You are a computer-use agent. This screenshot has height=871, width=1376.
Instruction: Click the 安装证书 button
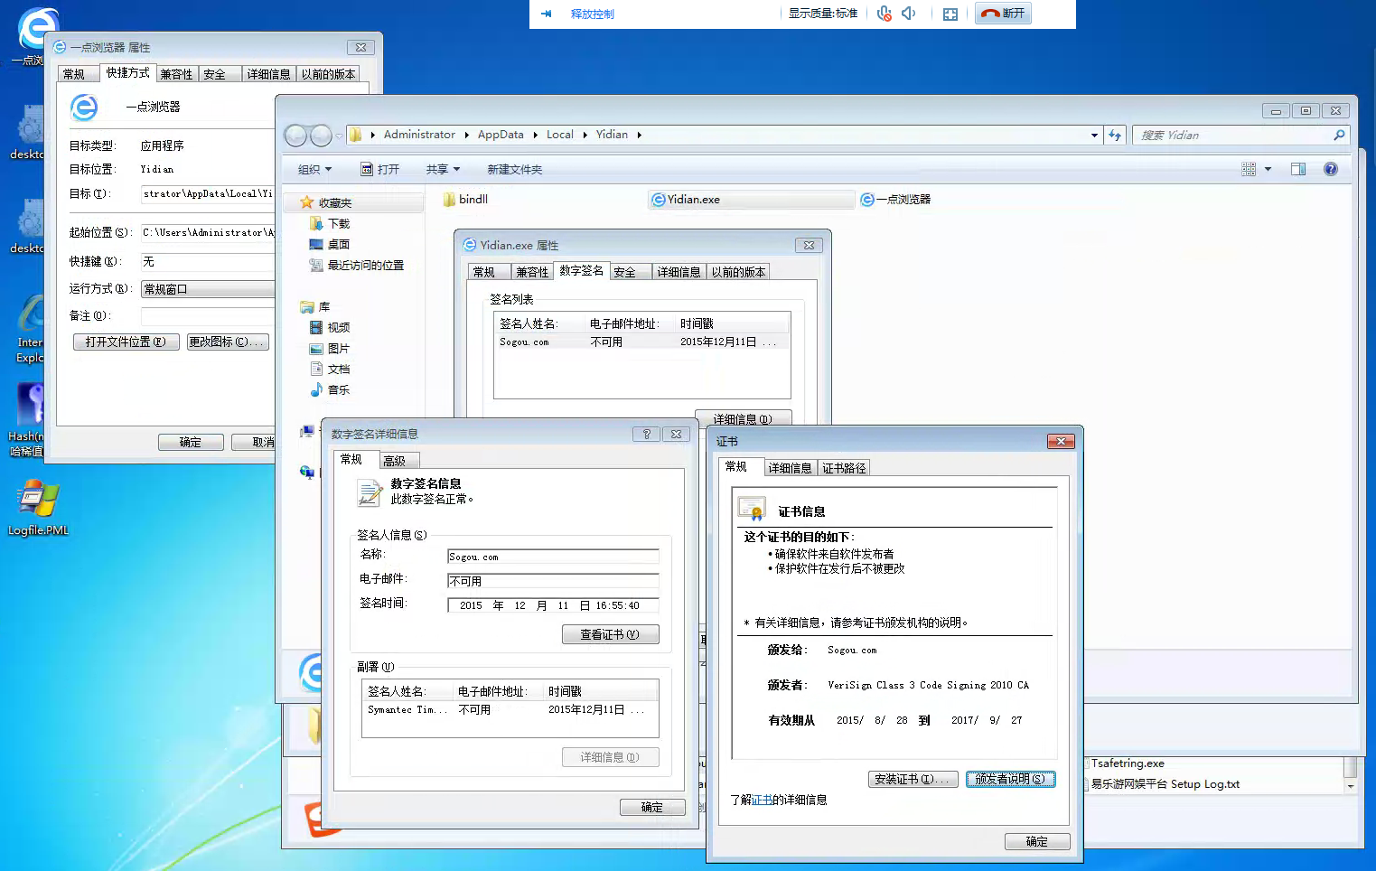tap(913, 779)
